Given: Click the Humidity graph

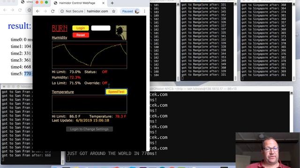Looking at the screenshot, I should 90,55.
